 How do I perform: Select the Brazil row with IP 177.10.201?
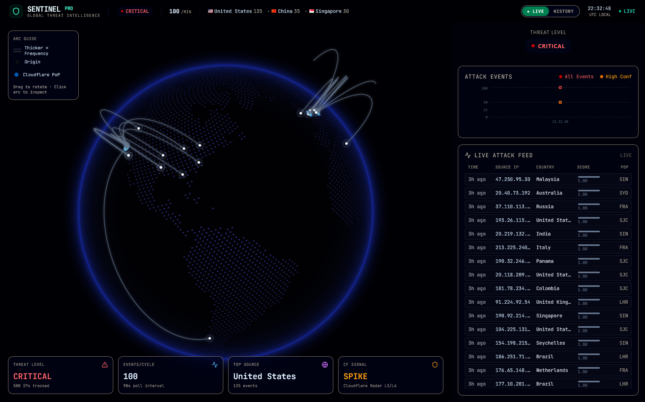548,384
